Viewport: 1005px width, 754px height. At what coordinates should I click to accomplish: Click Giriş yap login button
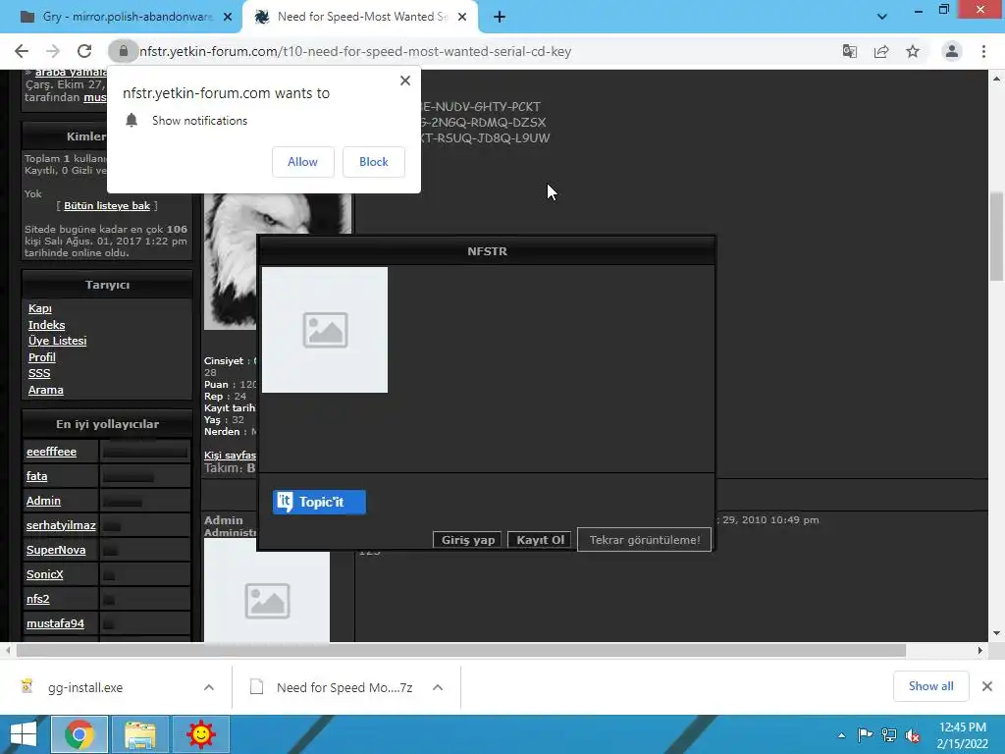[467, 540]
